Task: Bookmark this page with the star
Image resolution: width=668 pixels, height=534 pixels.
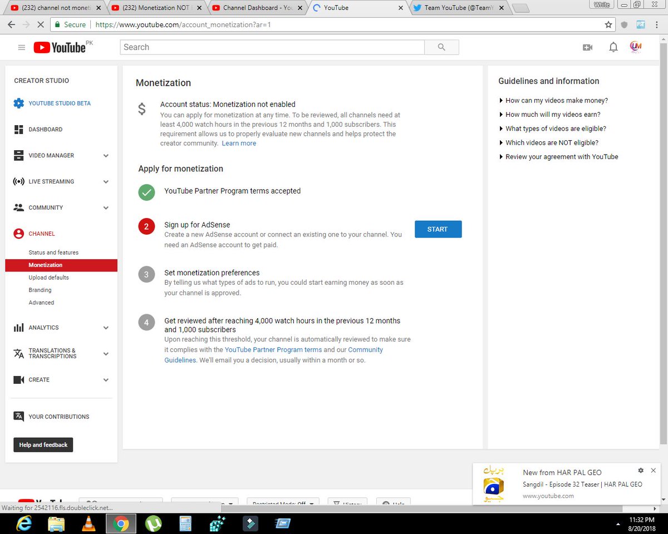Action: pyautogui.click(x=608, y=24)
